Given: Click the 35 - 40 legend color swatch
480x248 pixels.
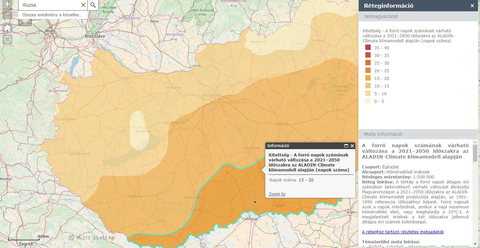Looking at the screenshot, I should pos(368,48).
